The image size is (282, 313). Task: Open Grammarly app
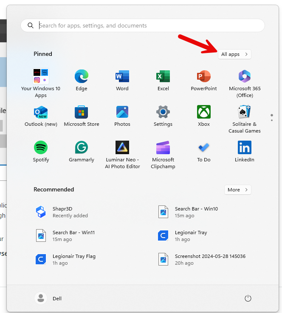tap(82, 151)
